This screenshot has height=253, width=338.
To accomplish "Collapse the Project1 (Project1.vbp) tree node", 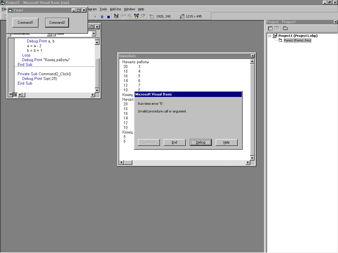I will pos(269,36).
